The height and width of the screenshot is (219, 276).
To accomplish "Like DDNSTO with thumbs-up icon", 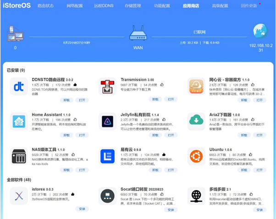I will [75, 85].
